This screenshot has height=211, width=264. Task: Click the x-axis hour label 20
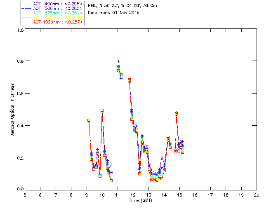coord(257,195)
